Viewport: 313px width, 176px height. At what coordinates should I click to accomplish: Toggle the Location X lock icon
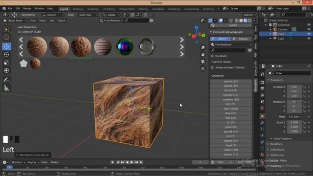(304, 87)
